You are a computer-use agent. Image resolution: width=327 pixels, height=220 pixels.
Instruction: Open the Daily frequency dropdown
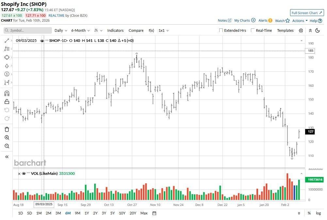(61, 30)
